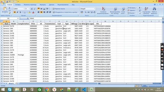Open the Формат cells menu

click(132, 13)
